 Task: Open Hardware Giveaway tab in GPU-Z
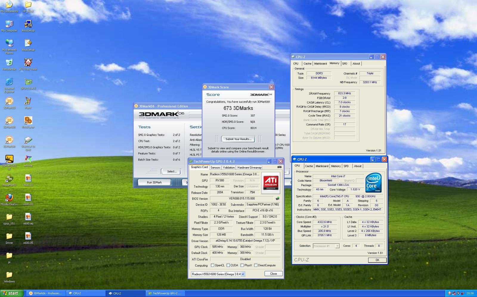point(249,167)
